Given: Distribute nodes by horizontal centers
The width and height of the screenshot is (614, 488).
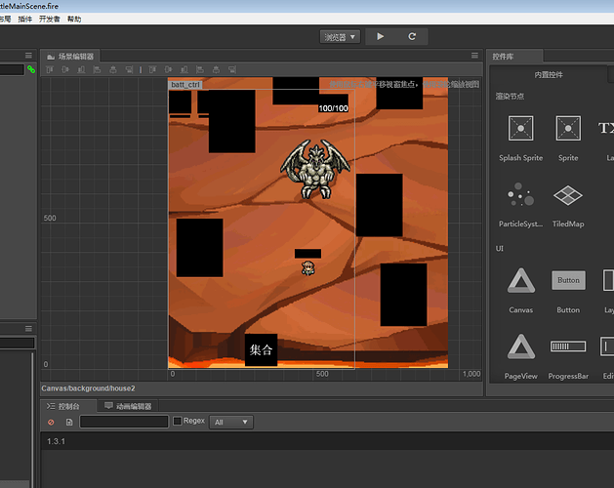Looking at the screenshot, I should point(216,69).
